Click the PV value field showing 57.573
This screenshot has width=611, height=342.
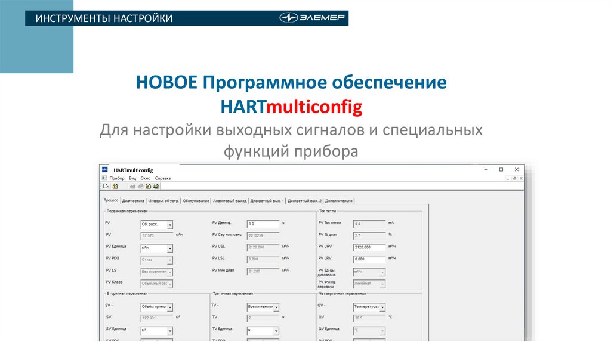157,236
